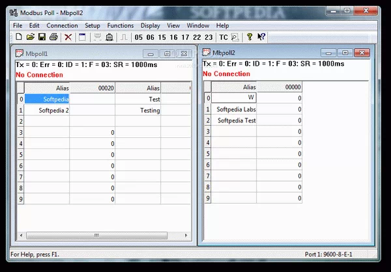Open the Display menu
The height and width of the screenshot is (272, 391).
[x=150, y=25]
